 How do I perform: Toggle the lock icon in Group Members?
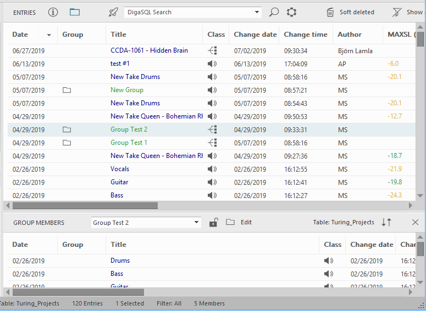(213, 222)
